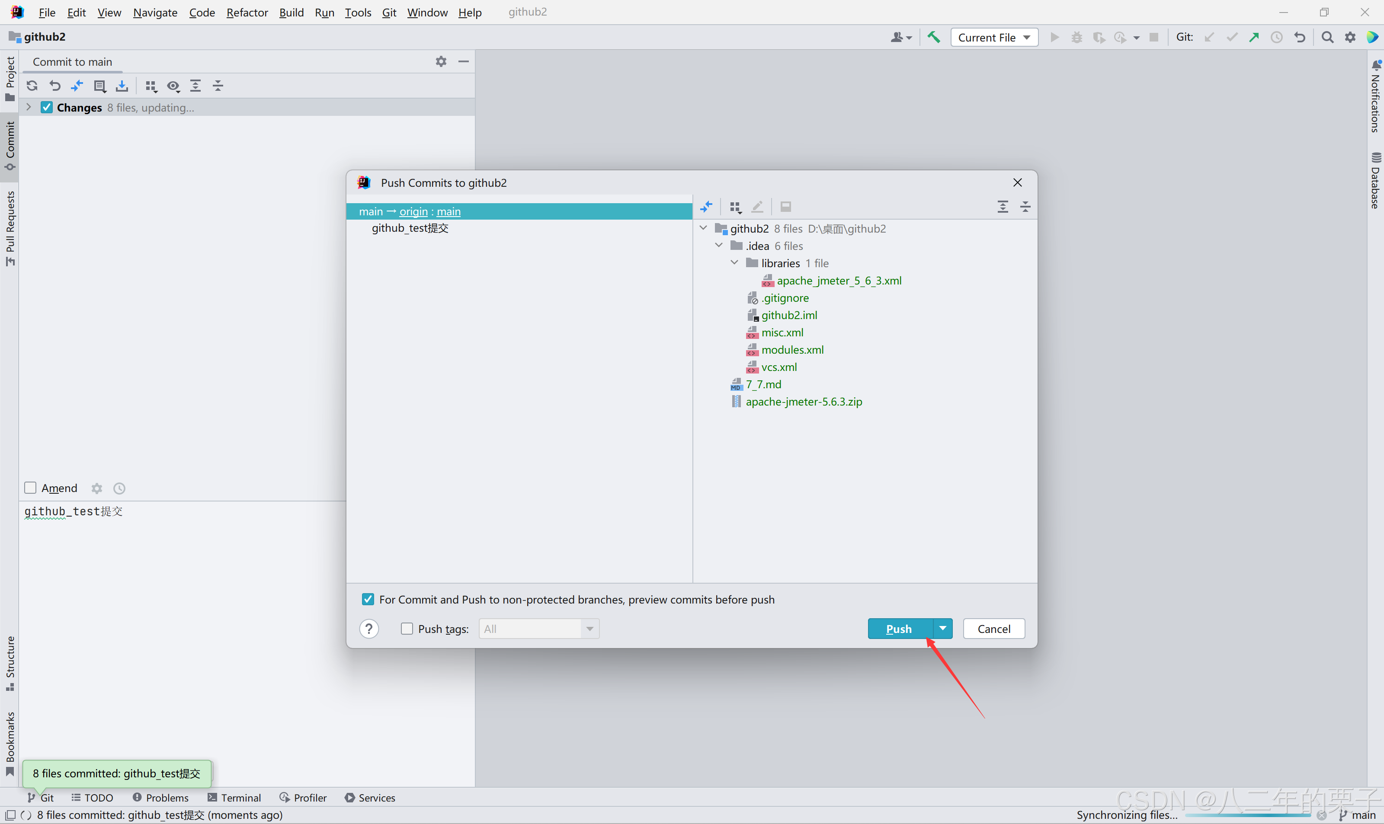Select apache-jmeter-5.6.3.zip in file tree
Image resolution: width=1384 pixels, height=824 pixels.
804,402
